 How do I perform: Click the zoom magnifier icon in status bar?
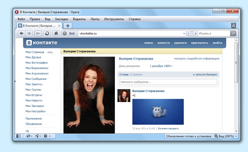click(x=216, y=136)
